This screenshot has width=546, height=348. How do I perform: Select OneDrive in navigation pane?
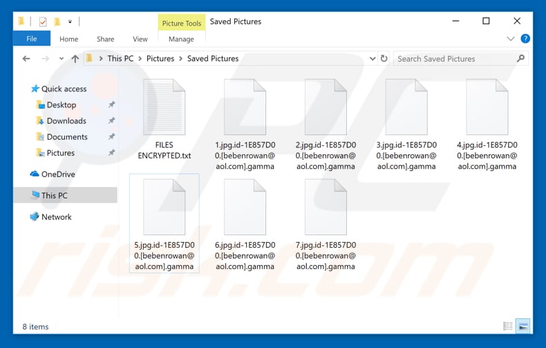pos(58,174)
